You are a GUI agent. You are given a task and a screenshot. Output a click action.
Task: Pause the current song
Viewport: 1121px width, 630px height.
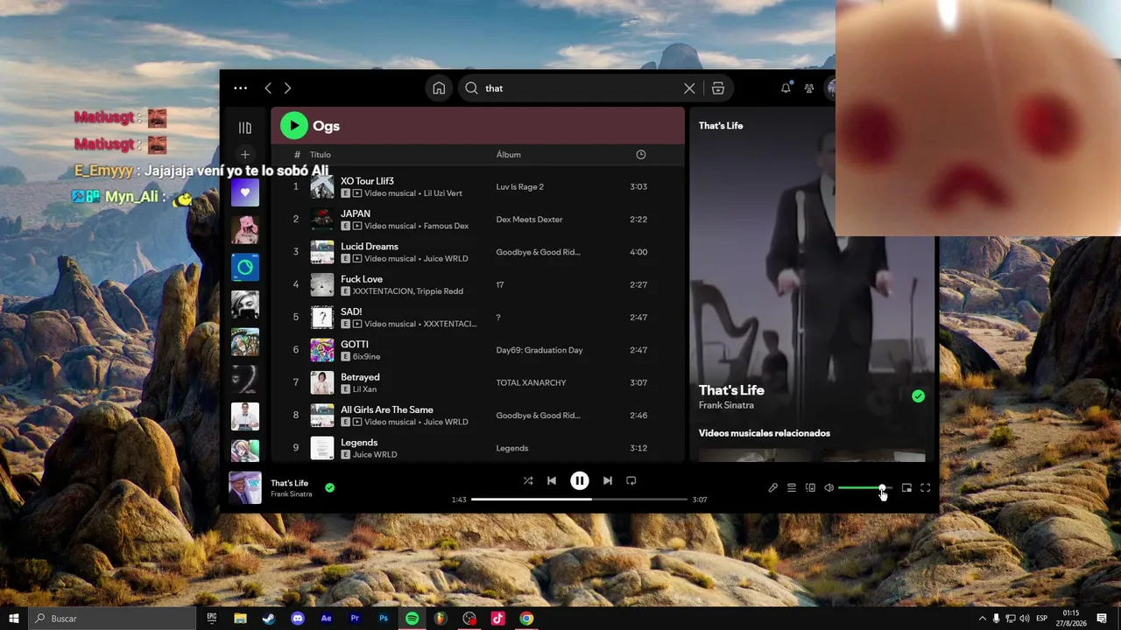click(x=580, y=480)
